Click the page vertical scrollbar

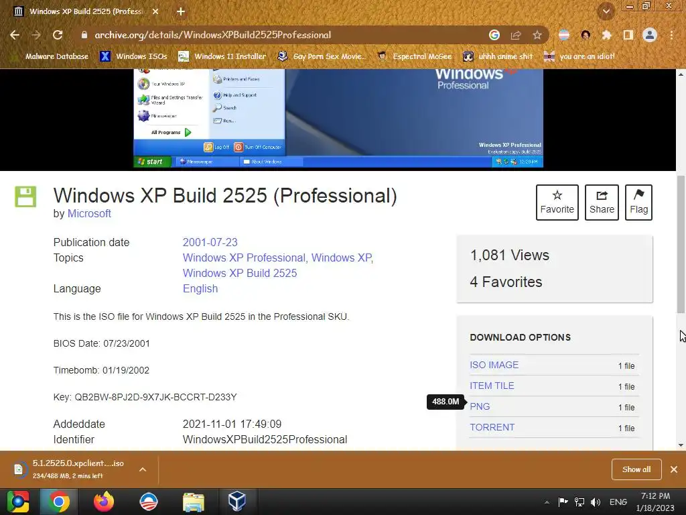click(681, 244)
